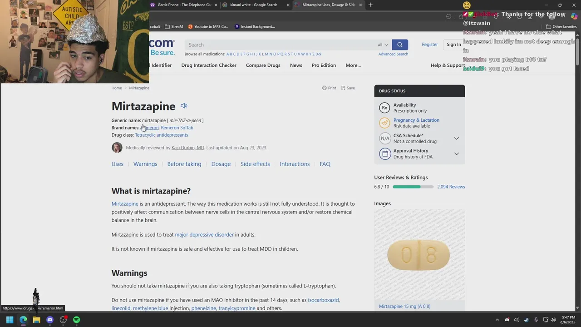The width and height of the screenshot is (581, 327).
Task: Click Home in the breadcrumb
Action: tap(117, 88)
